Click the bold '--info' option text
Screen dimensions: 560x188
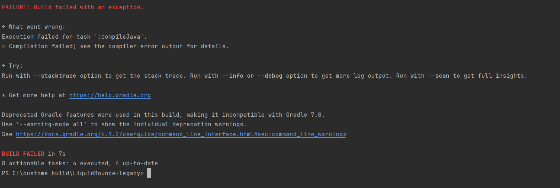click(233, 76)
